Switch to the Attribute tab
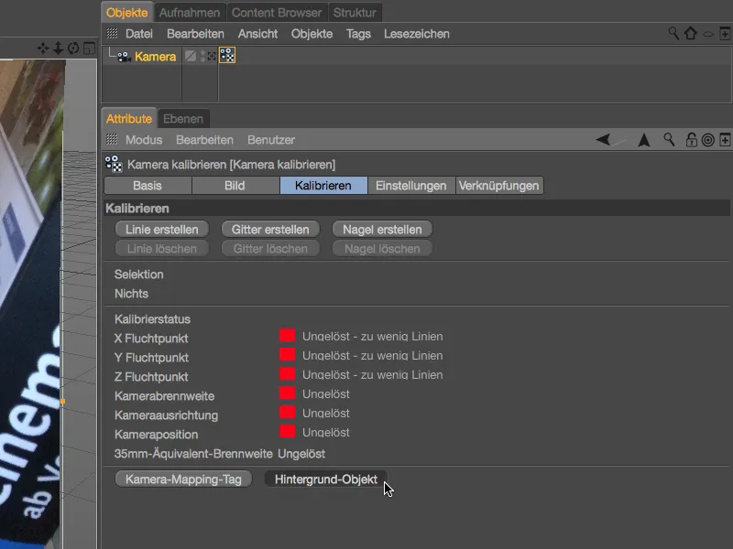Viewport: 733px width, 549px height. pyautogui.click(x=129, y=119)
